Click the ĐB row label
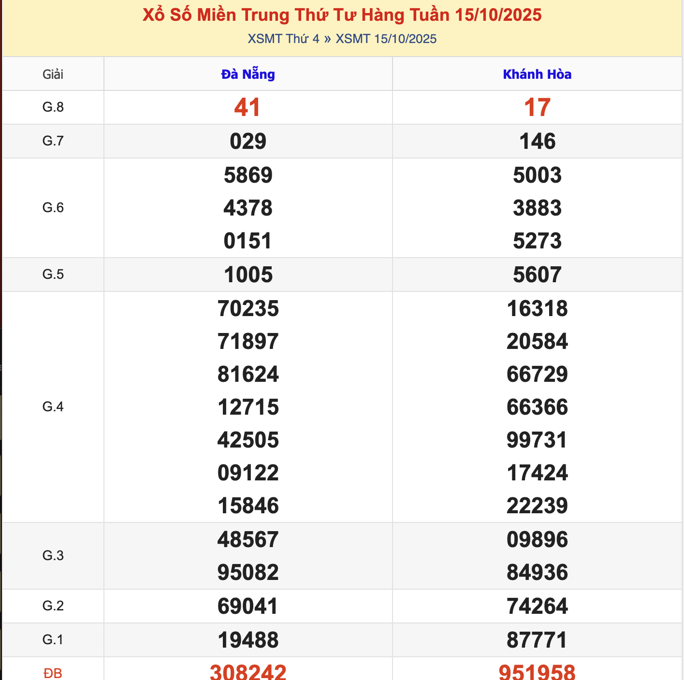684x680 pixels. point(53,673)
